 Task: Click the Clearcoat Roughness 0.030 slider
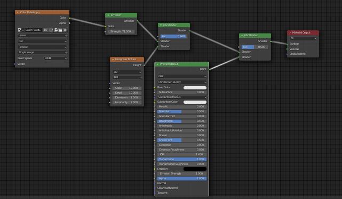(x=182, y=150)
